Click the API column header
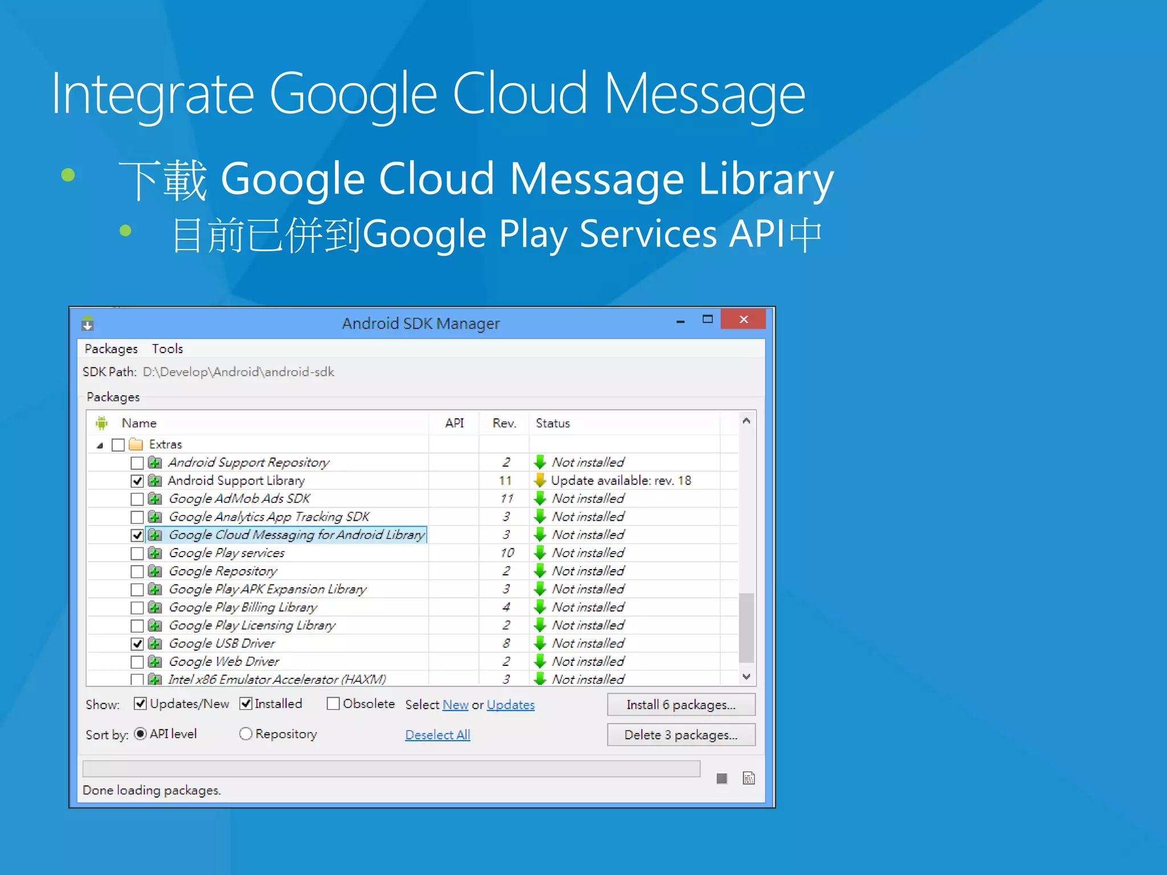 (x=454, y=423)
